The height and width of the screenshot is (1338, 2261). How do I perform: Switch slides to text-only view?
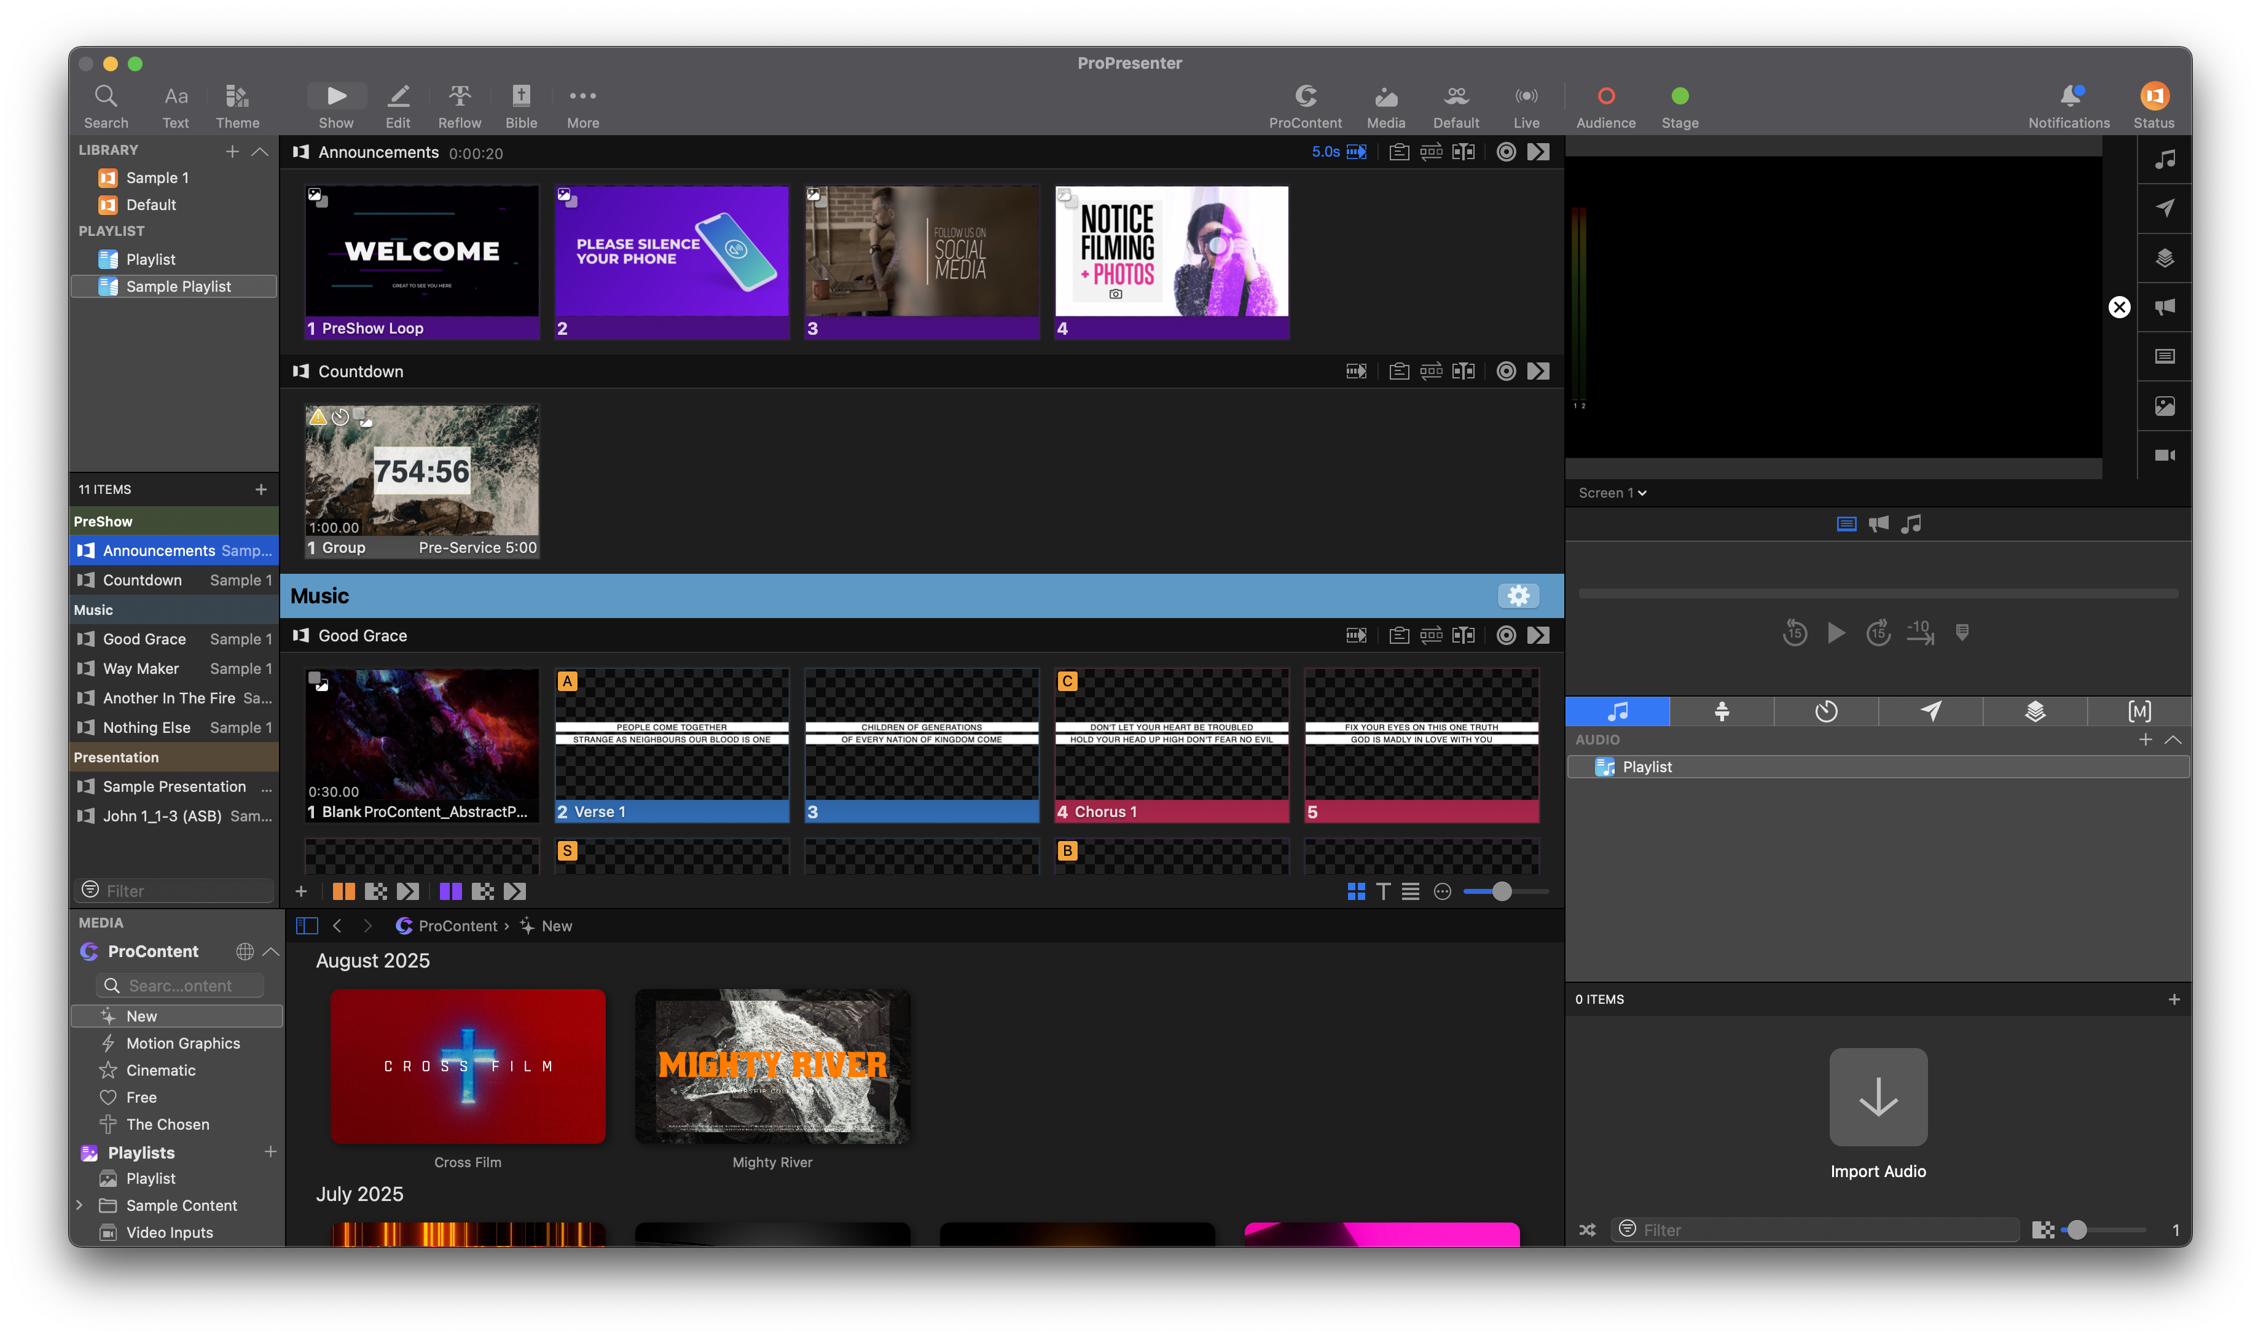pyautogui.click(x=1383, y=891)
